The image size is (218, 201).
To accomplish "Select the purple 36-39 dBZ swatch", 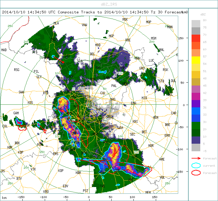I will tap(196, 104).
